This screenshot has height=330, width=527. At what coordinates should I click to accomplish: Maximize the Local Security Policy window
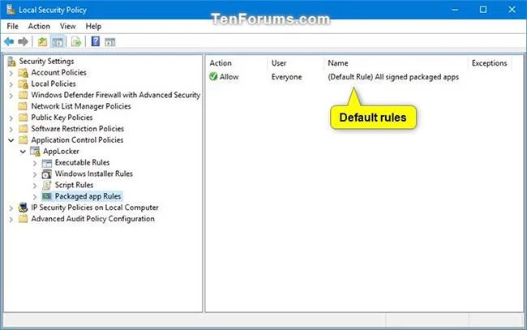tap(483, 10)
